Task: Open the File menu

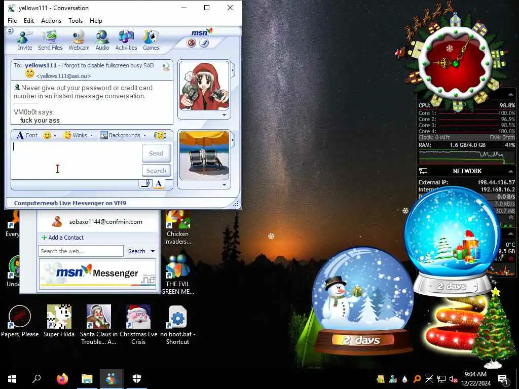Action: click(x=12, y=20)
